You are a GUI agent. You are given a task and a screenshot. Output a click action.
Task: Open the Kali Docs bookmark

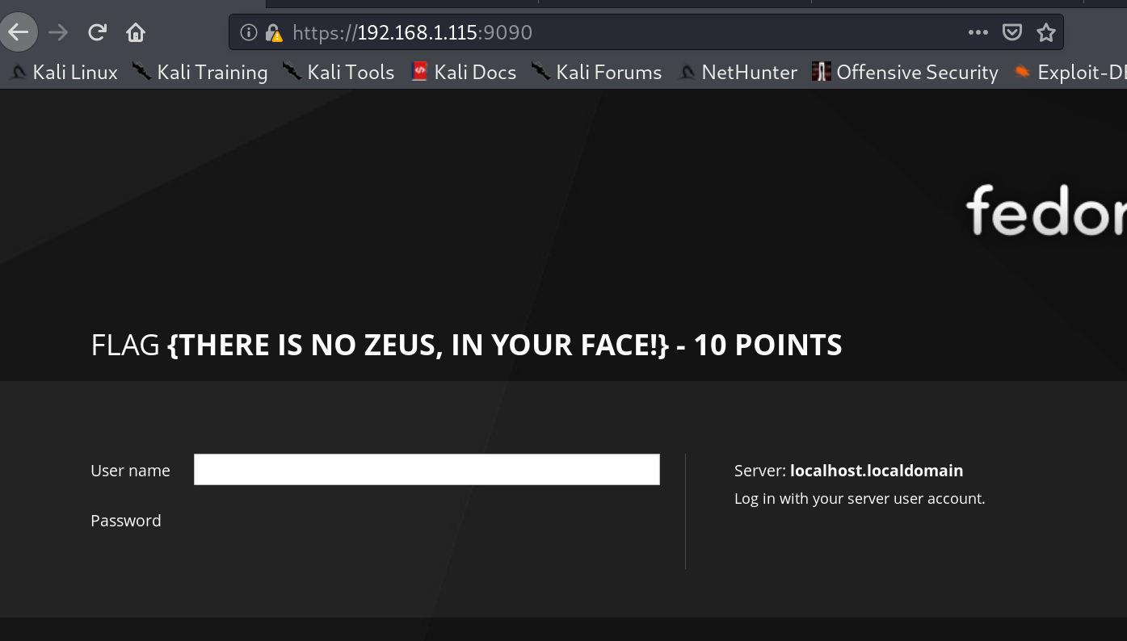[464, 73]
